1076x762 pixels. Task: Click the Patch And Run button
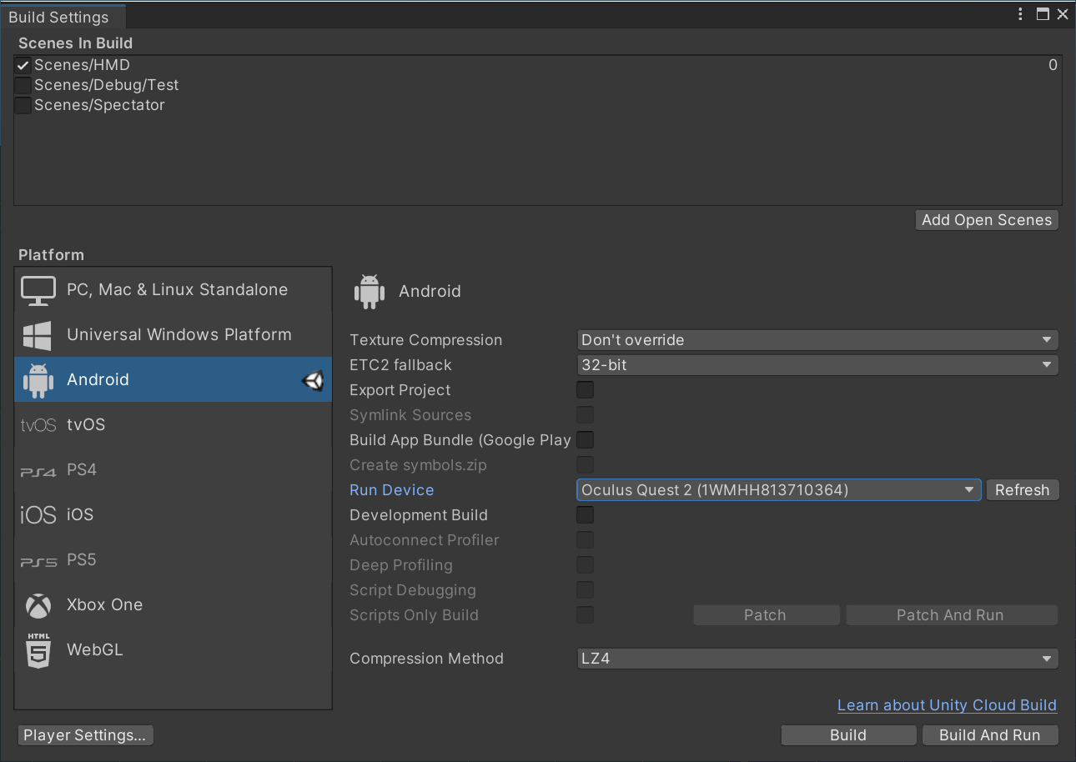click(952, 615)
